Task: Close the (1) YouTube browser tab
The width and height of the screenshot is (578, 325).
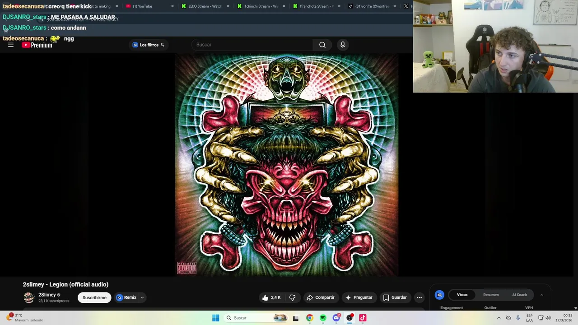Action: pyautogui.click(x=172, y=6)
